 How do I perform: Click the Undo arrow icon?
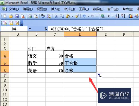(84, 16)
